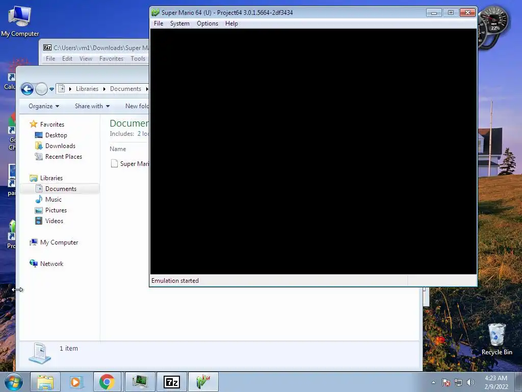Show hidden icons in the system tray
Viewport: 522px width, 392px height.
pos(433,382)
